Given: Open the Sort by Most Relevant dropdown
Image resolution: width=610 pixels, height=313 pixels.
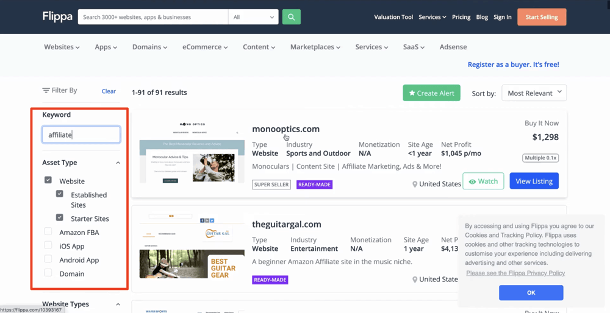Looking at the screenshot, I should [x=534, y=93].
